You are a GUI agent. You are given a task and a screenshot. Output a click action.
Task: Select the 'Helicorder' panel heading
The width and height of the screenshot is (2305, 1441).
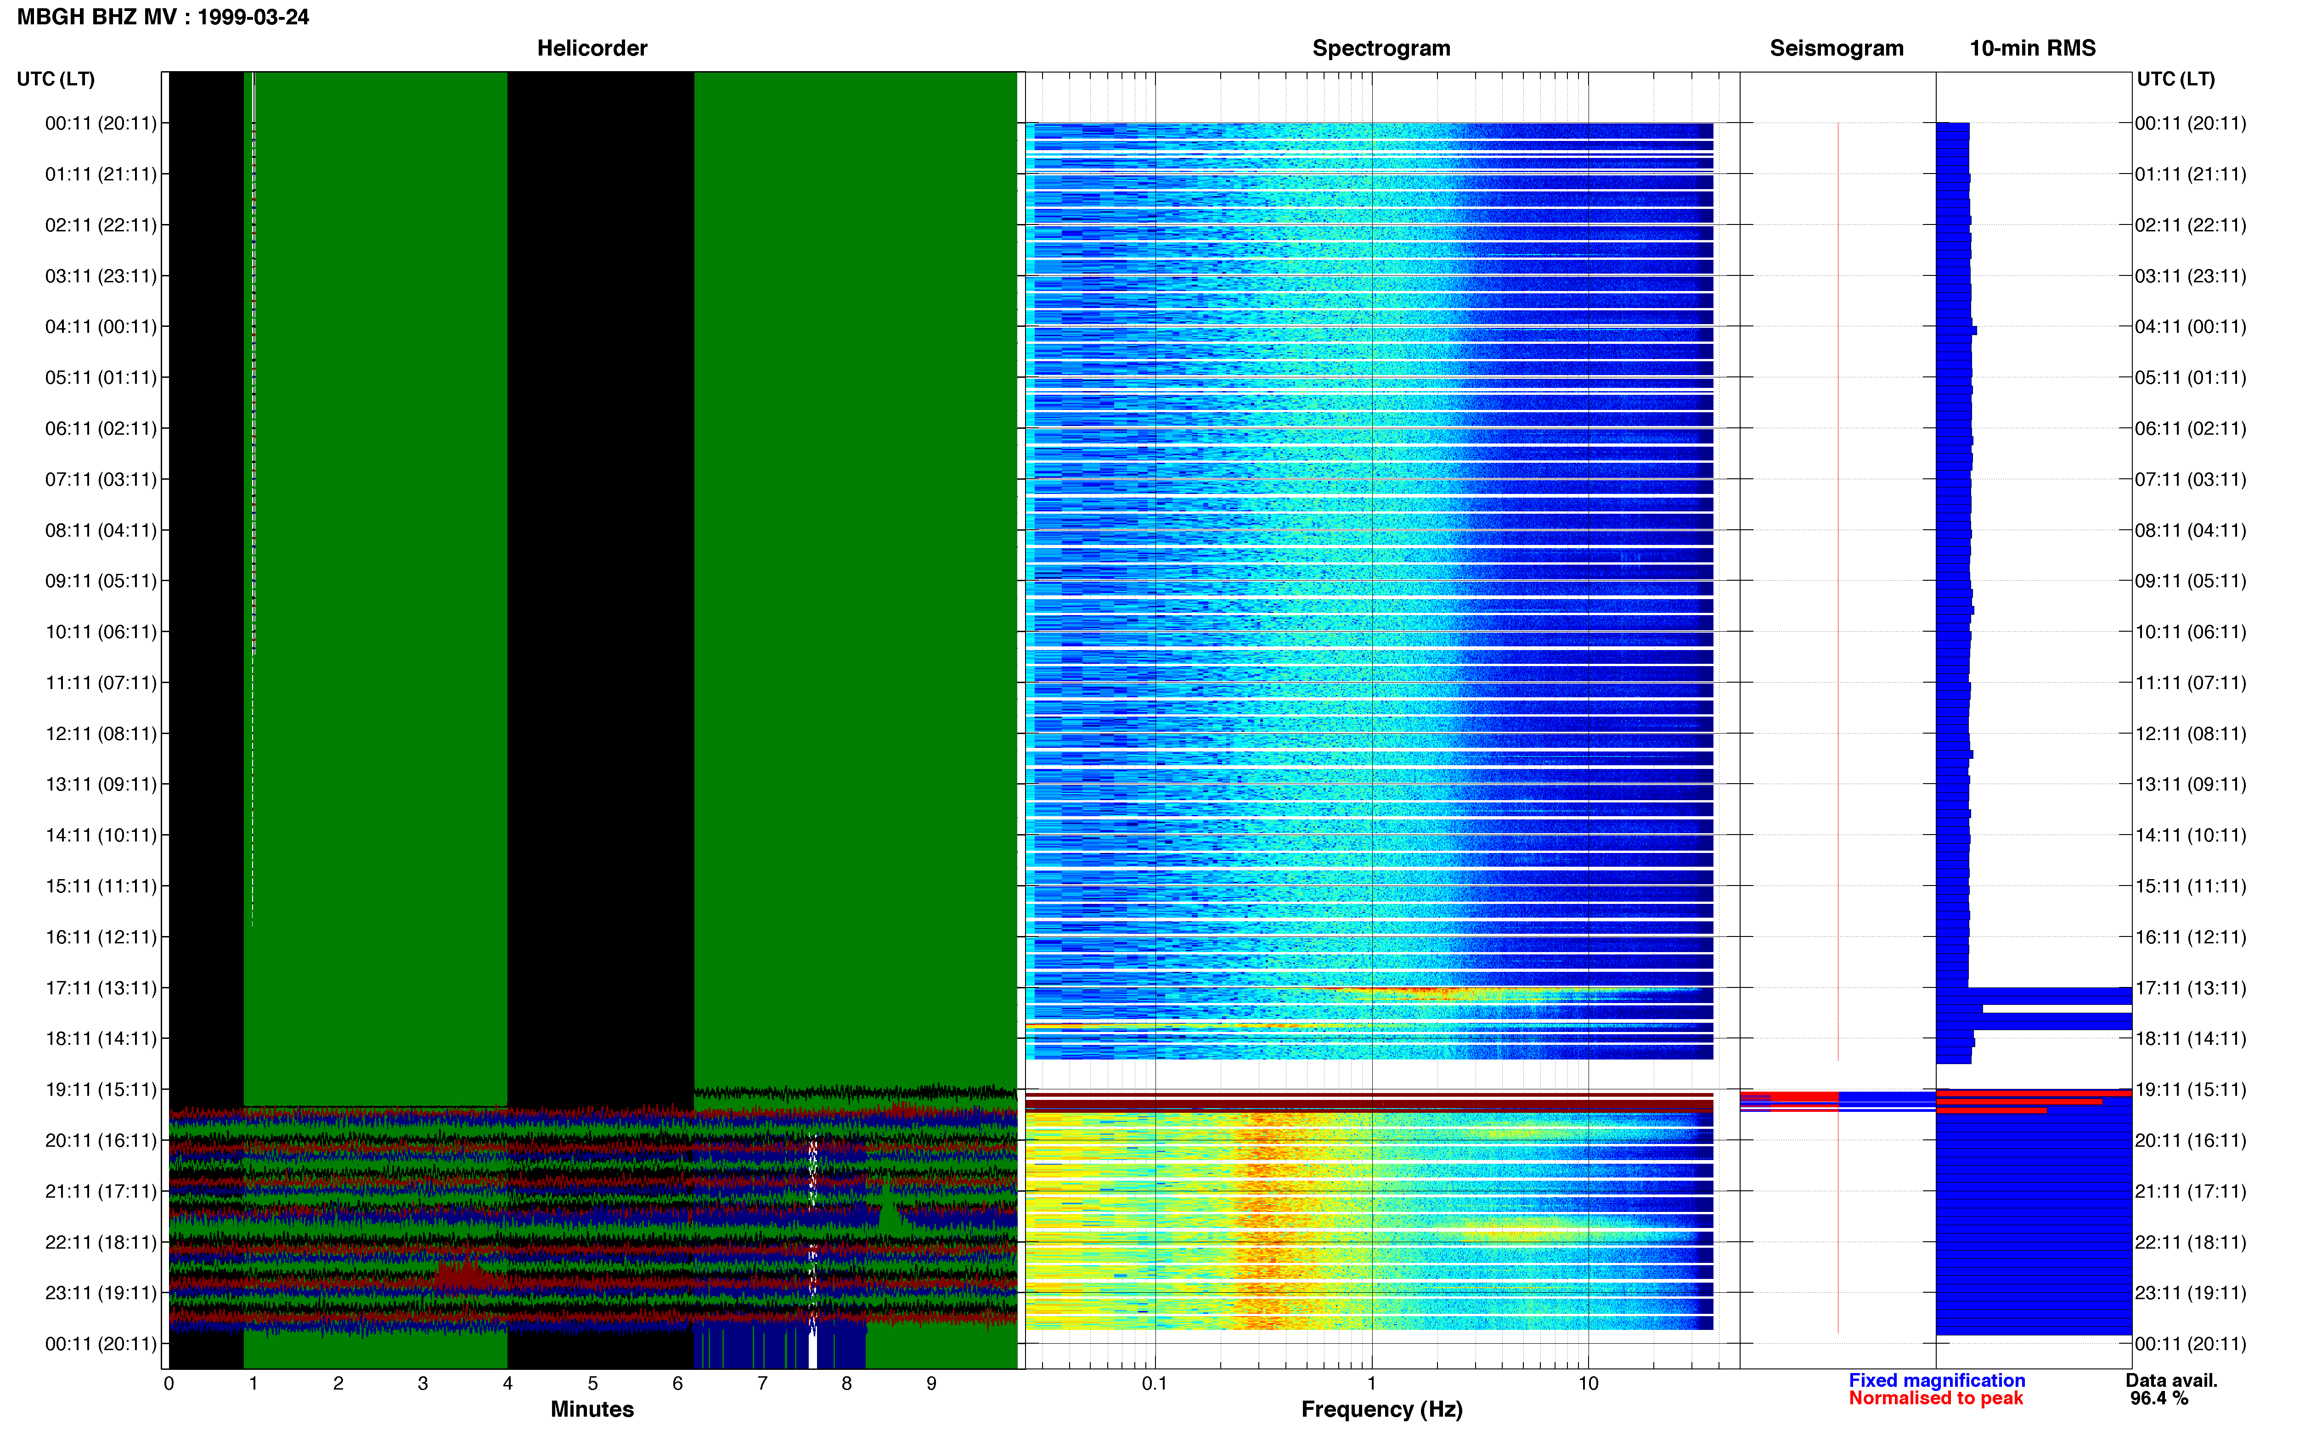592,48
